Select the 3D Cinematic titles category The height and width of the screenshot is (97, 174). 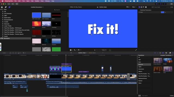(x=8, y=14)
